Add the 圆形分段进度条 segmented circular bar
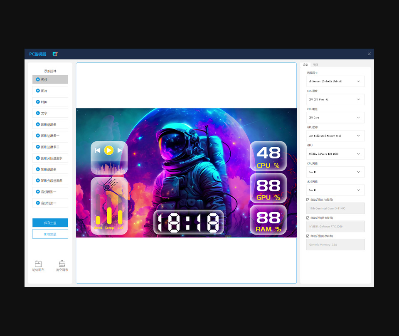The width and height of the screenshot is (399, 336). pyautogui.click(x=50, y=158)
